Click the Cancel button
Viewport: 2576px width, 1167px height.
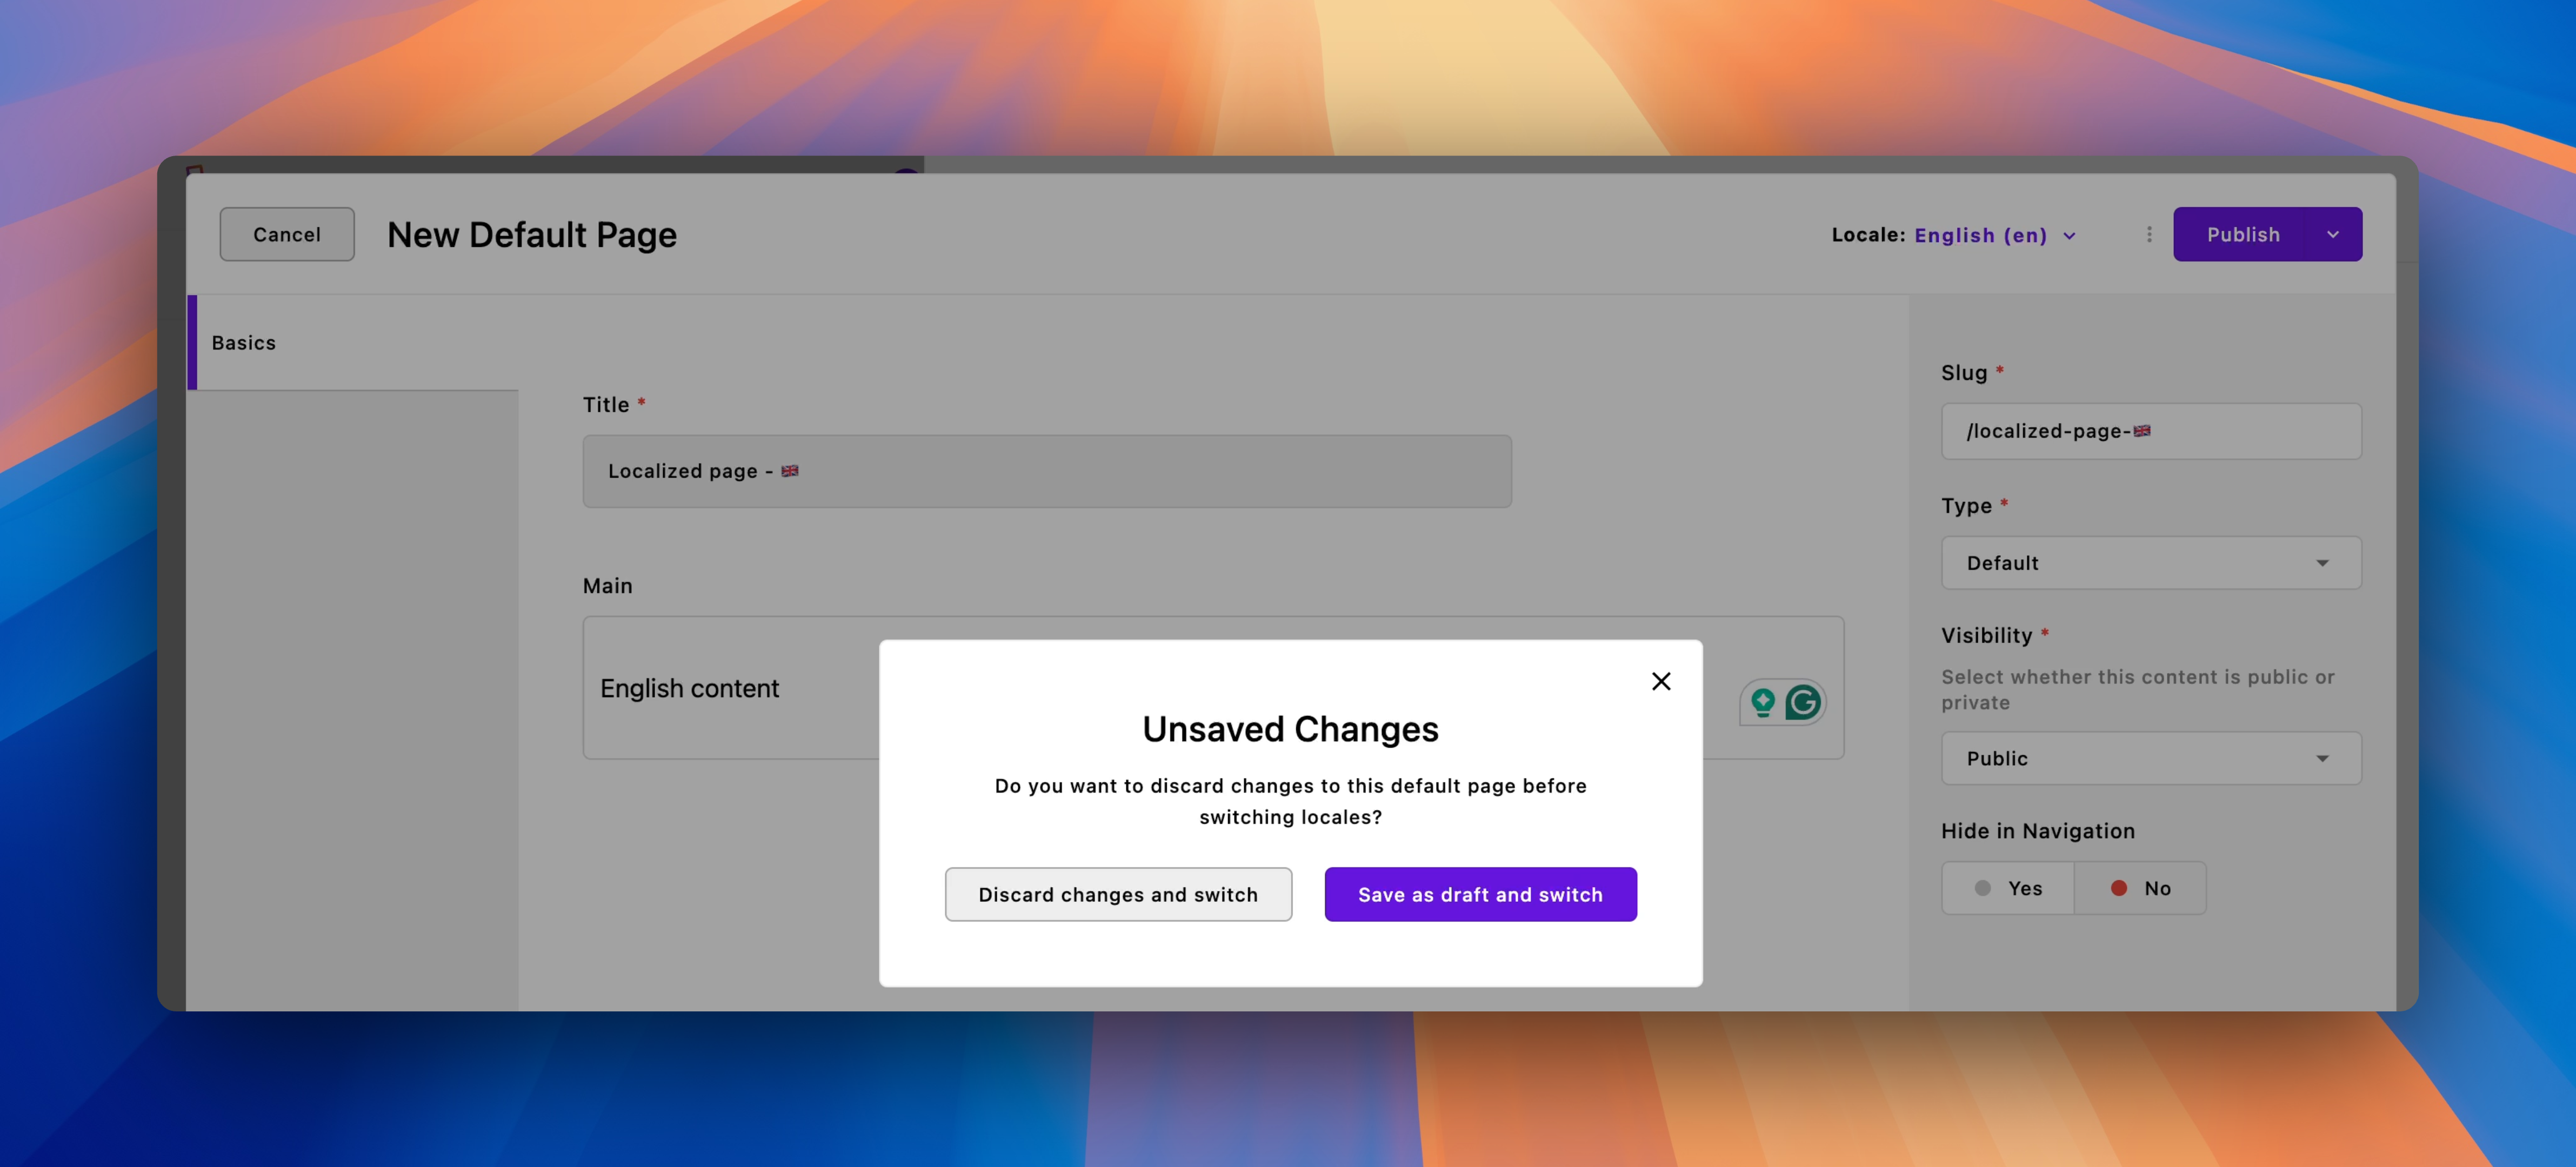(287, 234)
